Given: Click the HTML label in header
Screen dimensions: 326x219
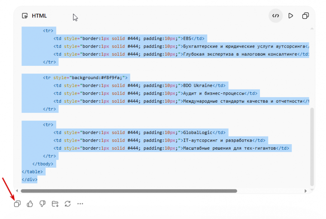Looking at the screenshot, I should click(x=39, y=16).
